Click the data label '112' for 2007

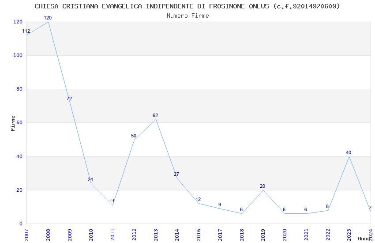(26, 31)
